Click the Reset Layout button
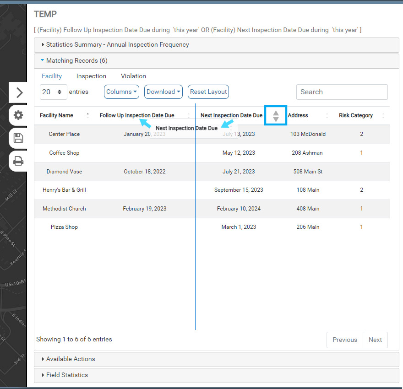 (x=208, y=92)
